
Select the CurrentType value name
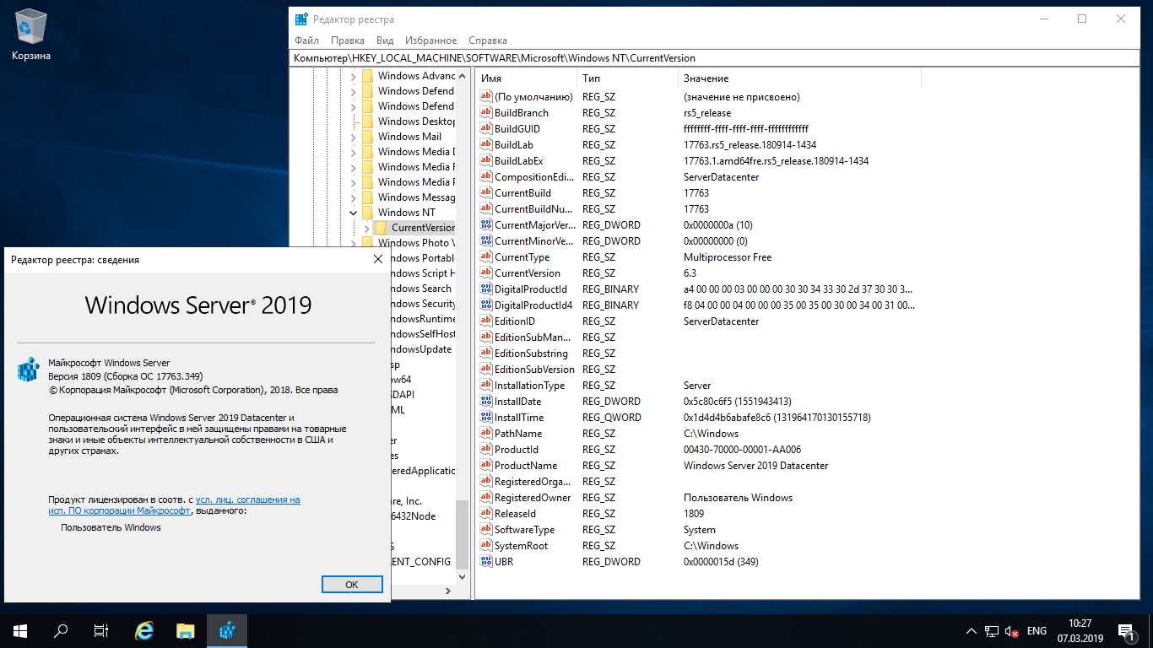coord(522,257)
